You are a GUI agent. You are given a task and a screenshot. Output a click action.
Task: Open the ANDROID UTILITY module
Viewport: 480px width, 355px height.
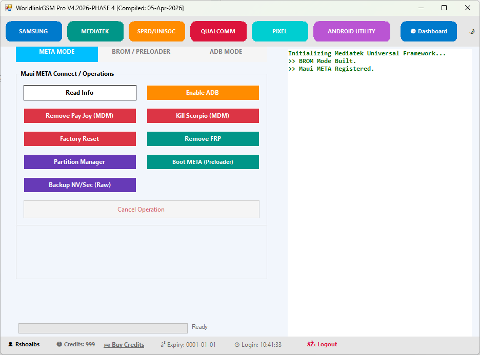coord(351,31)
